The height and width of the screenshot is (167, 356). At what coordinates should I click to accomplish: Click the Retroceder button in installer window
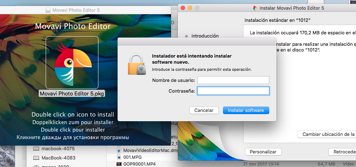click(342, 152)
